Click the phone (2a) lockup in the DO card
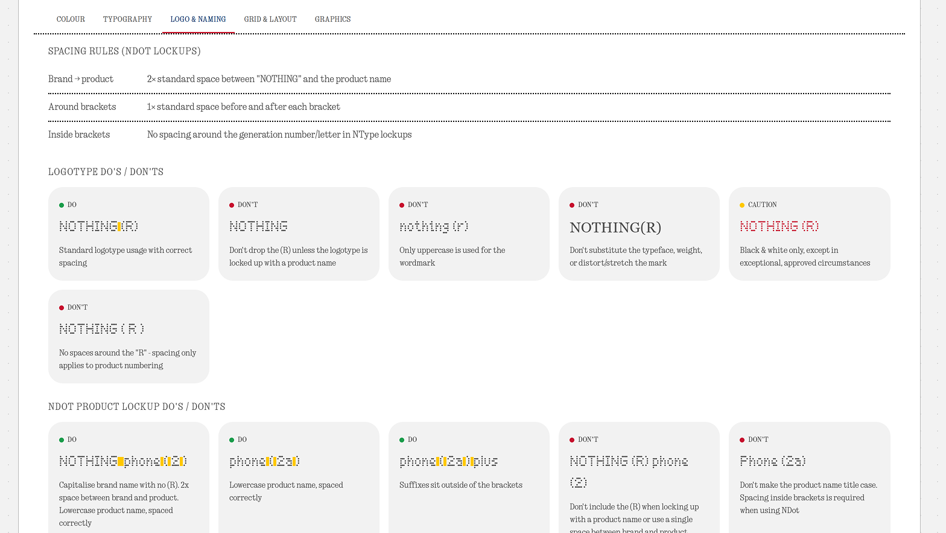Viewport: 946px width, 533px height. (264, 461)
